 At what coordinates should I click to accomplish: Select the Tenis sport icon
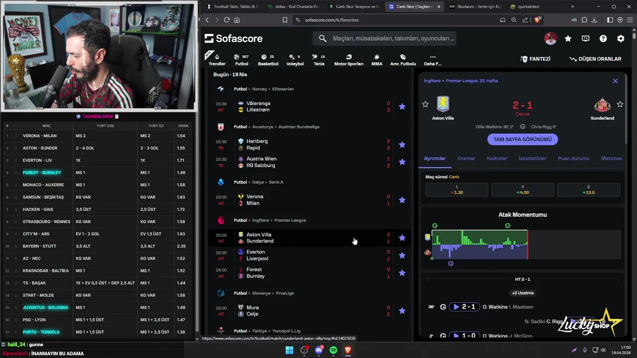click(318, 60)
